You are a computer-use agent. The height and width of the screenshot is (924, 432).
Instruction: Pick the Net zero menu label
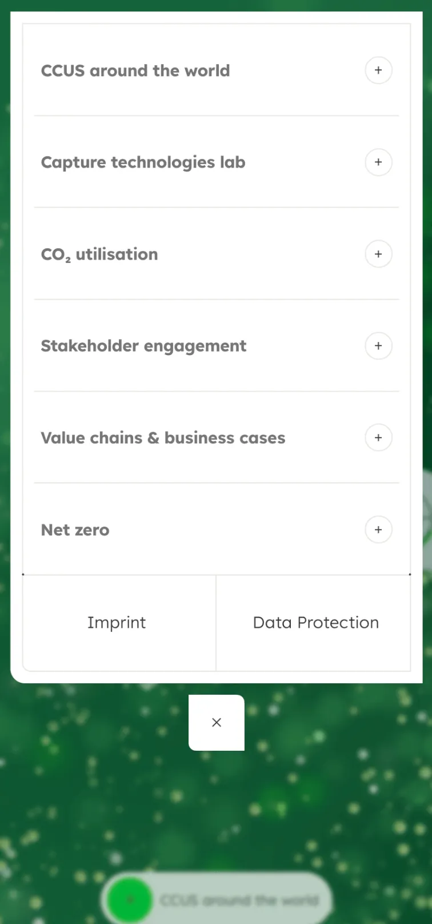tap(75, 530)
